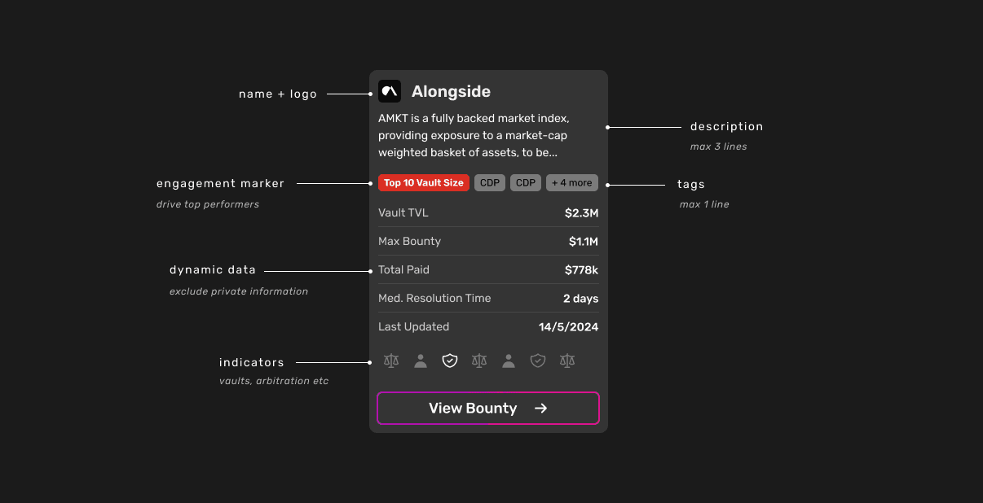This screenshot has height=503, width=983.
Task: Select the red Top 10 Vault Size badge
Action: point(424,183)
